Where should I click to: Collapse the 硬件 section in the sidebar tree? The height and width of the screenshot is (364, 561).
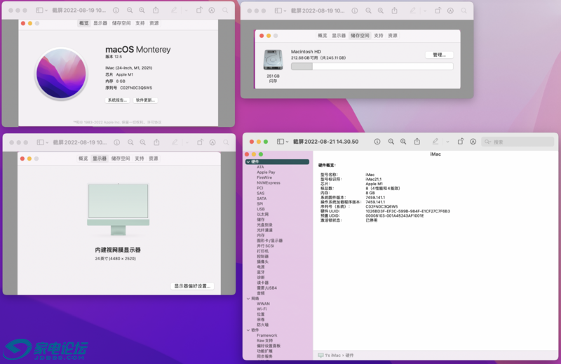[248, 162]
